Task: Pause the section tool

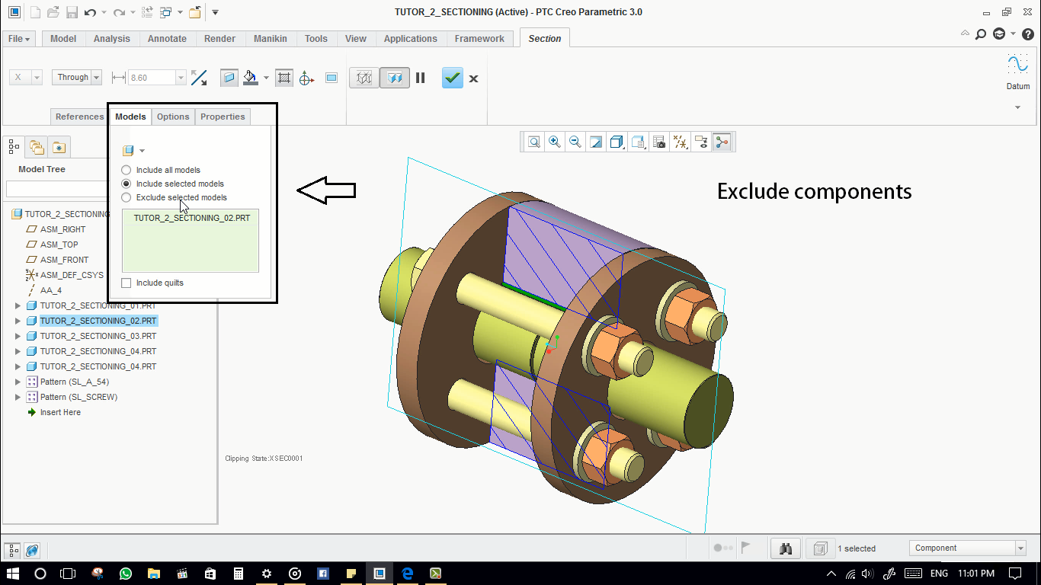Action: (x=421, y=78)
